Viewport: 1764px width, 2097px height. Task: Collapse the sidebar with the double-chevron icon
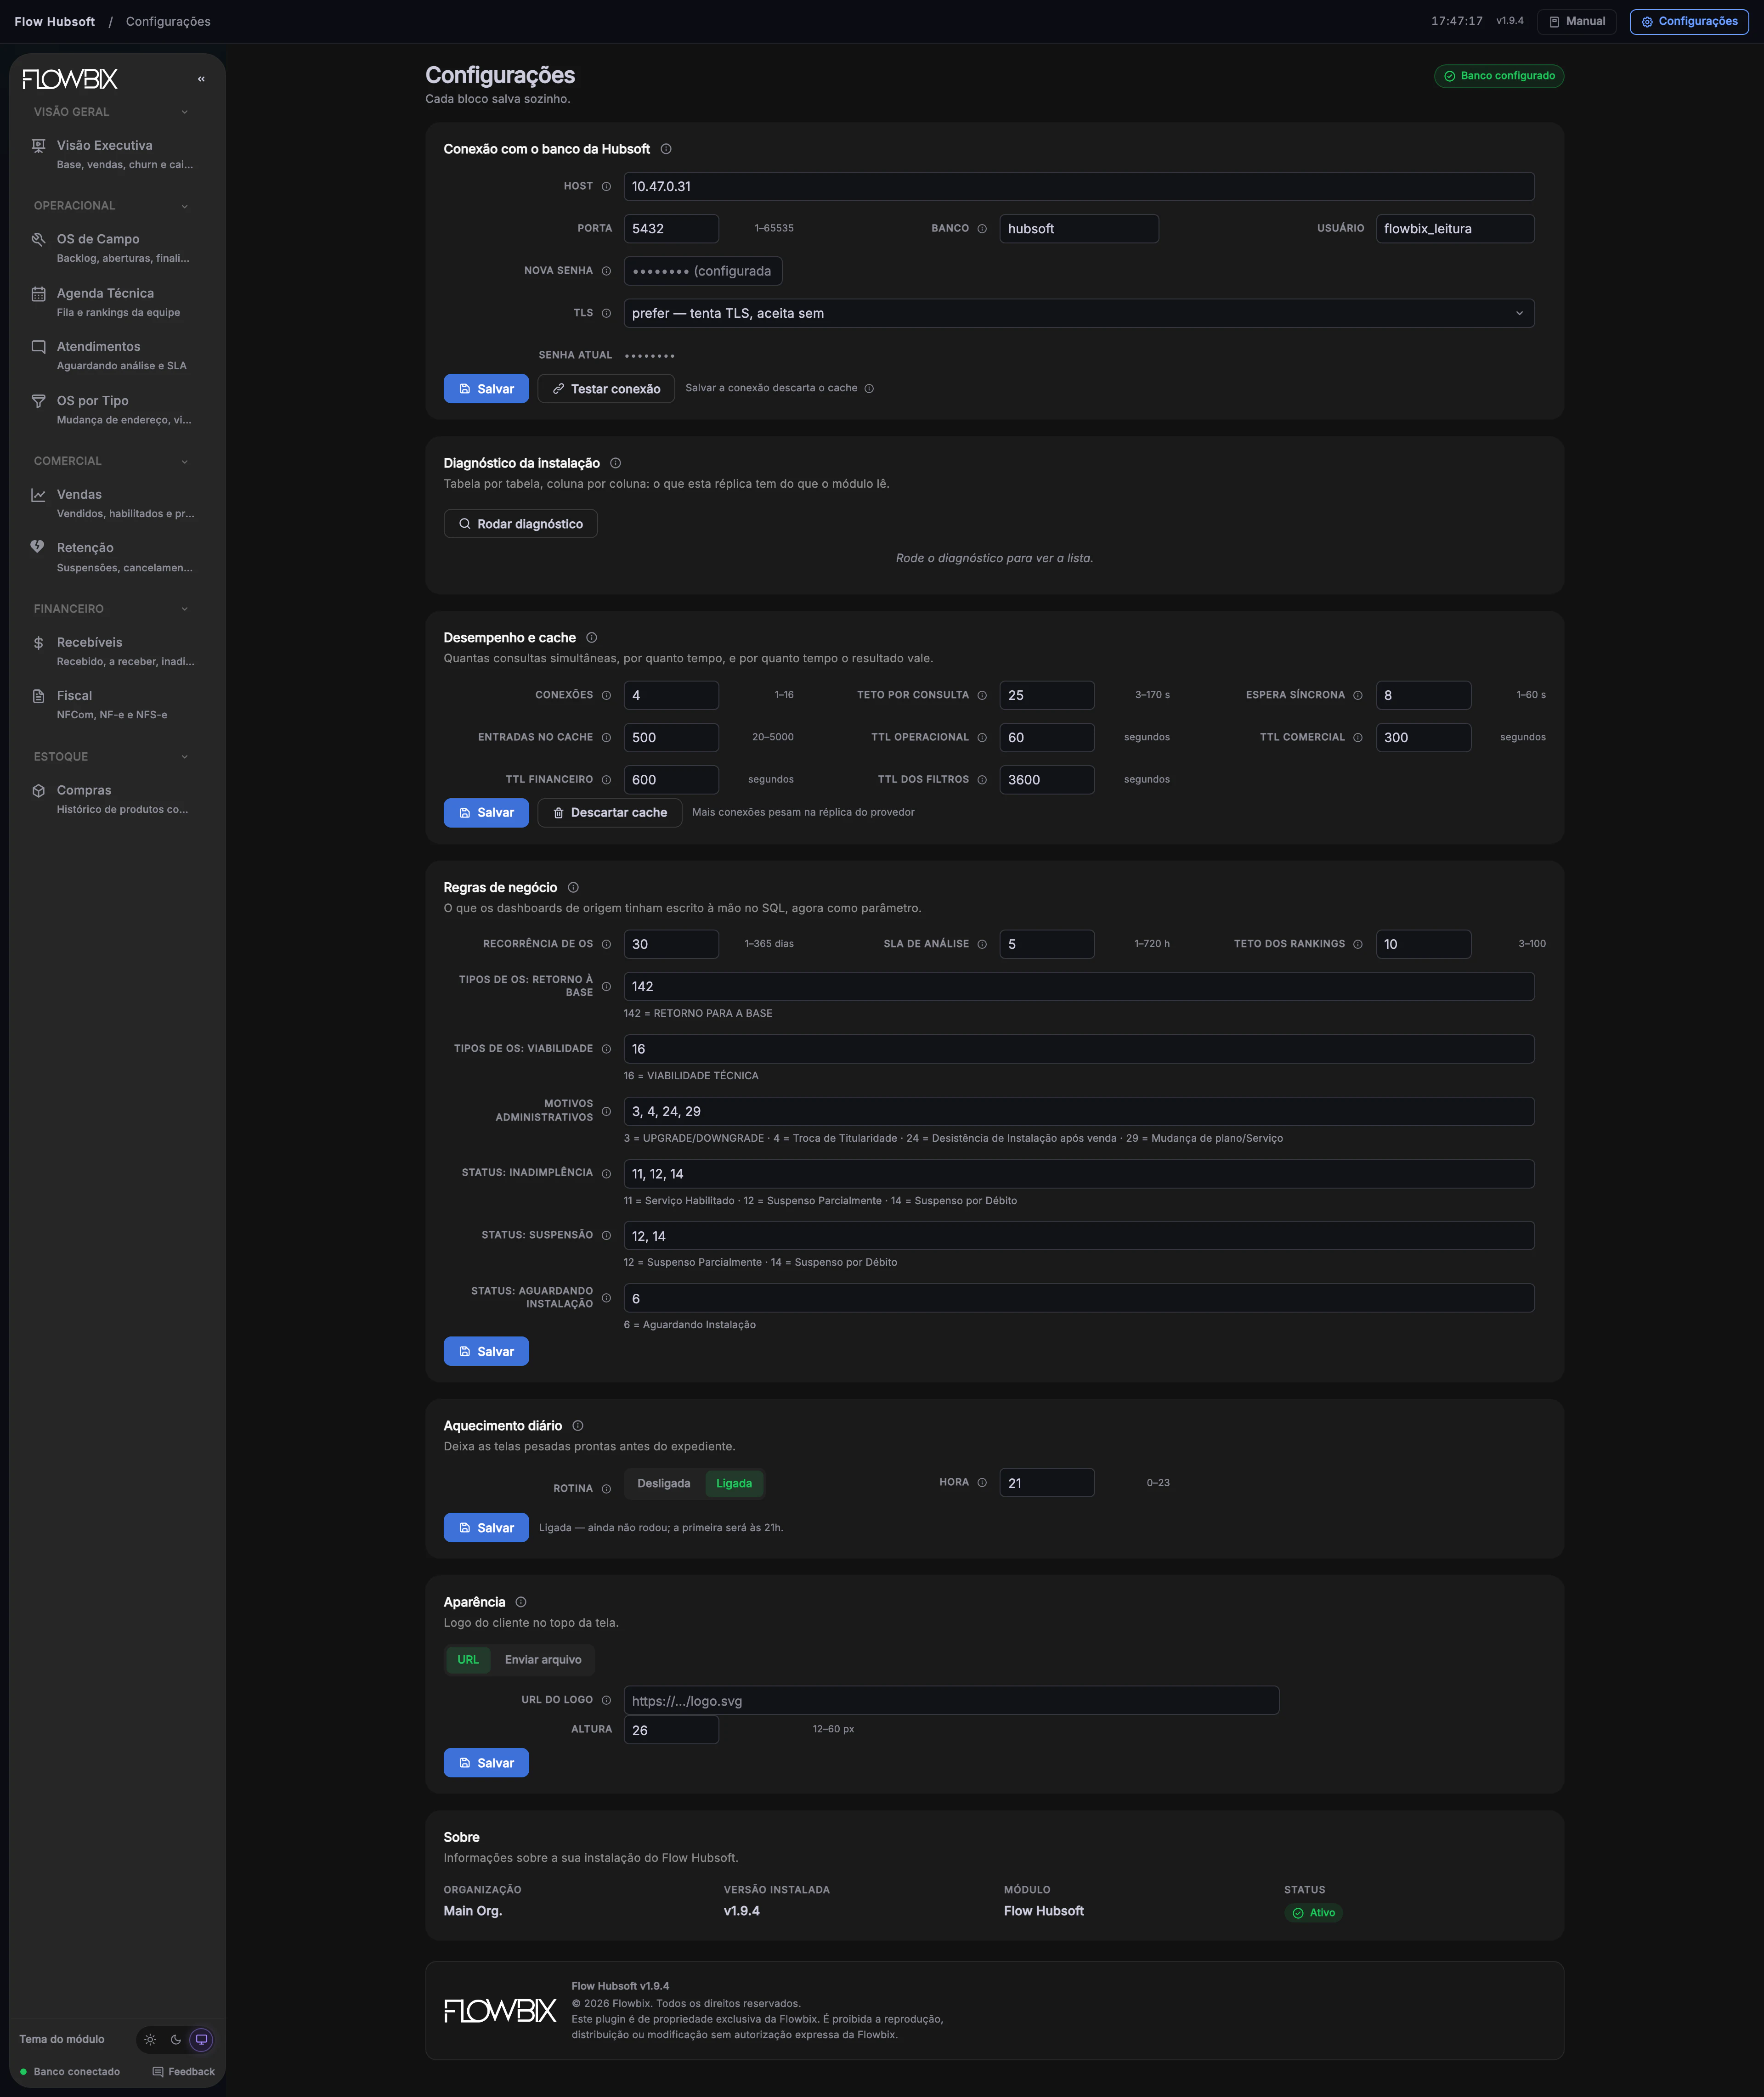201,79
